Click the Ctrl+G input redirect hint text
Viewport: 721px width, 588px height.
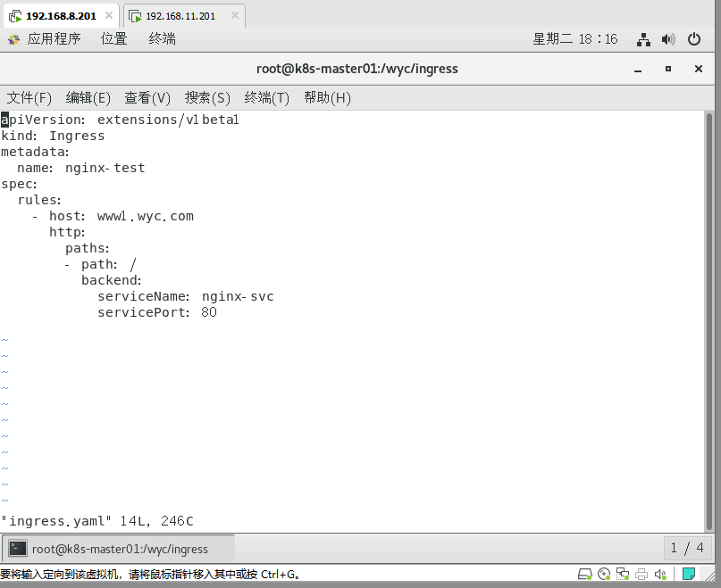coord(150,575)
